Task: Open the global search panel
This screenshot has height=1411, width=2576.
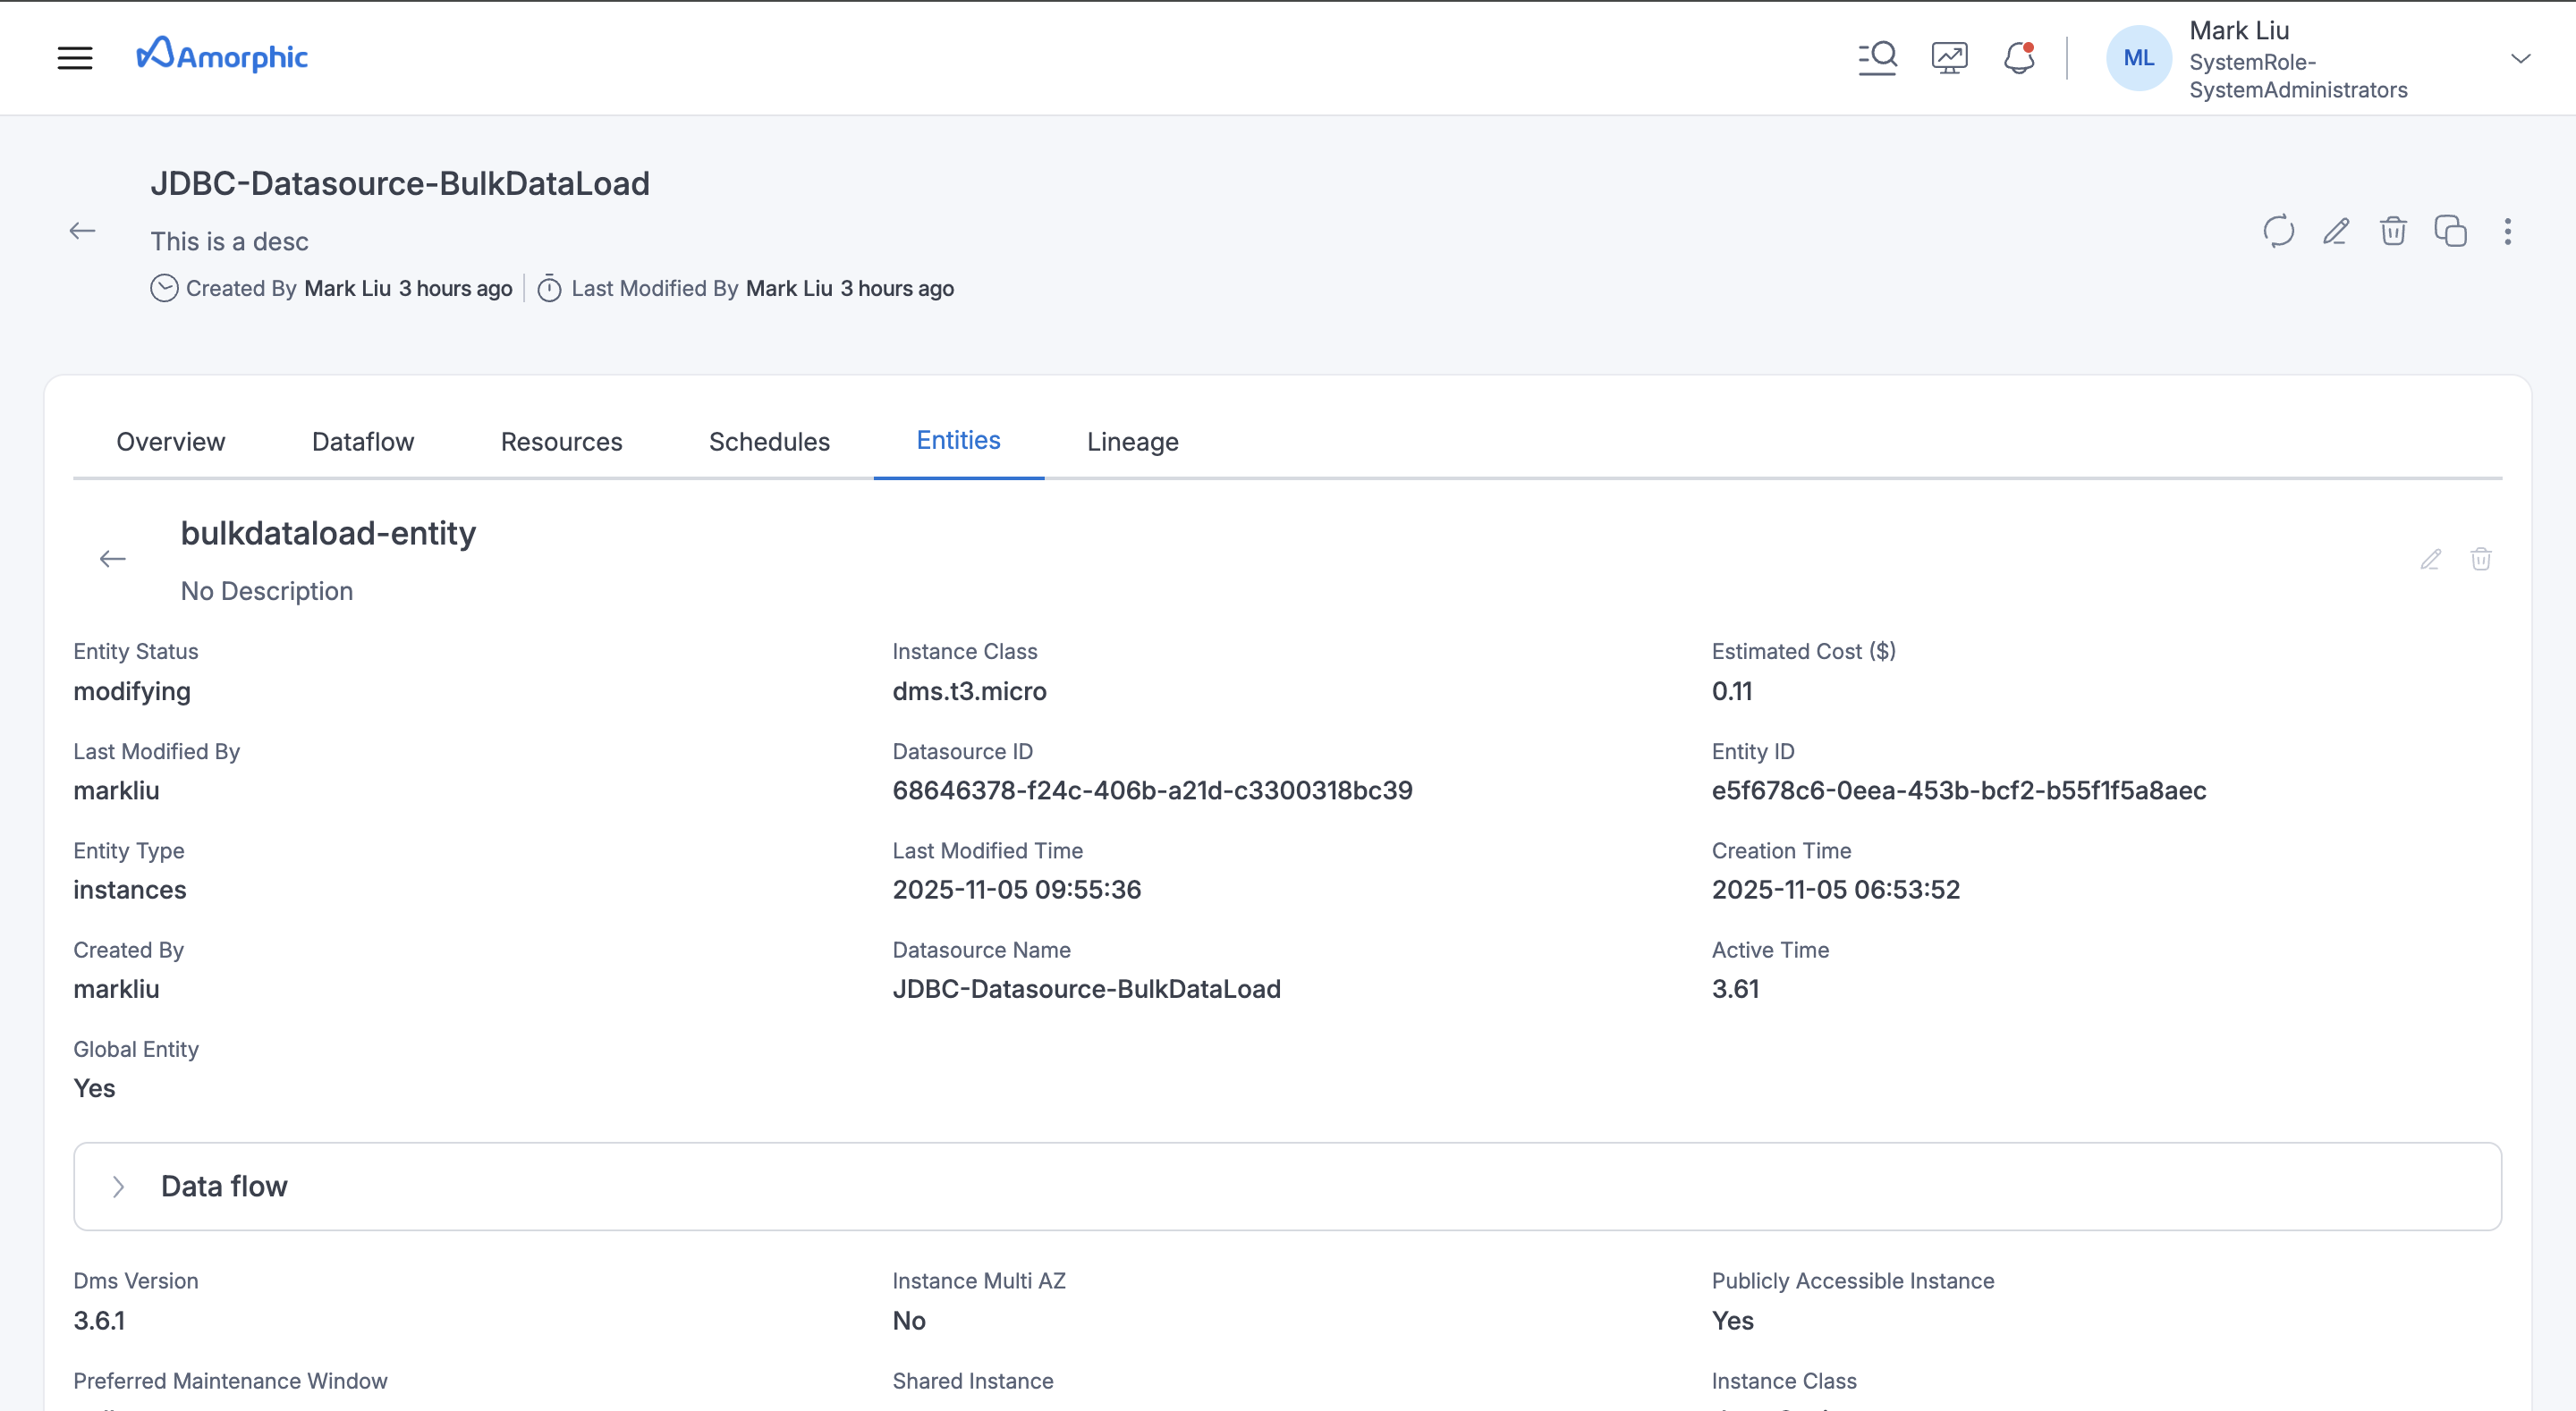Action: click(1878, 57)
